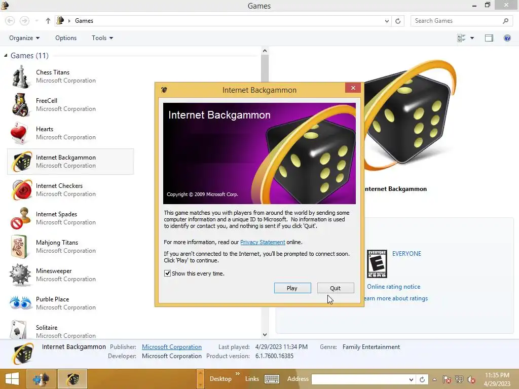This screenshot has width=519, height=389.
Task: Click the Action Center flag icon
Action: click(447, 379)
